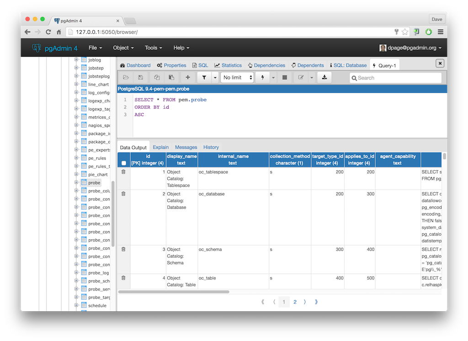Execute query with the lightning icon
The height and width of the screenshot is (341, 468).
pyautogui.click(x=263, y=78)
